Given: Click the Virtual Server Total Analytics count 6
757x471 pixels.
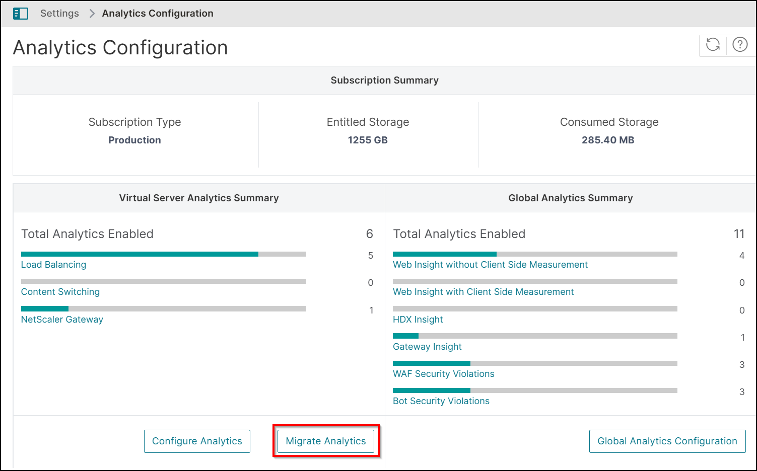Looking at the screenshot, I should 370,234.
